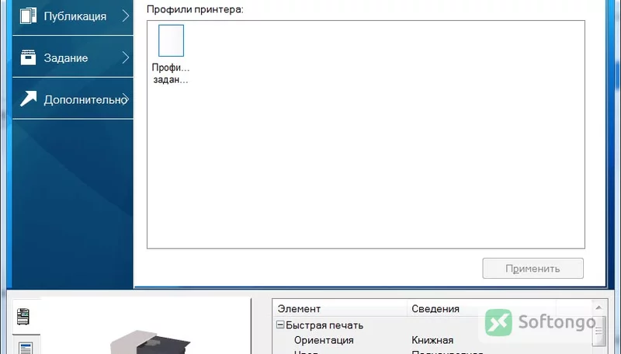Open the Задание section
Image resolution: width=621 pixels, height=354 pixels.
point(73,57)
